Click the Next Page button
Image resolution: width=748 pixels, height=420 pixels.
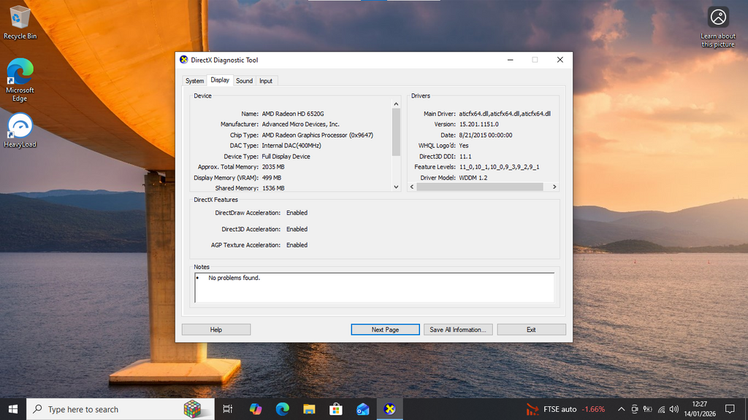(x=385, y=330)
